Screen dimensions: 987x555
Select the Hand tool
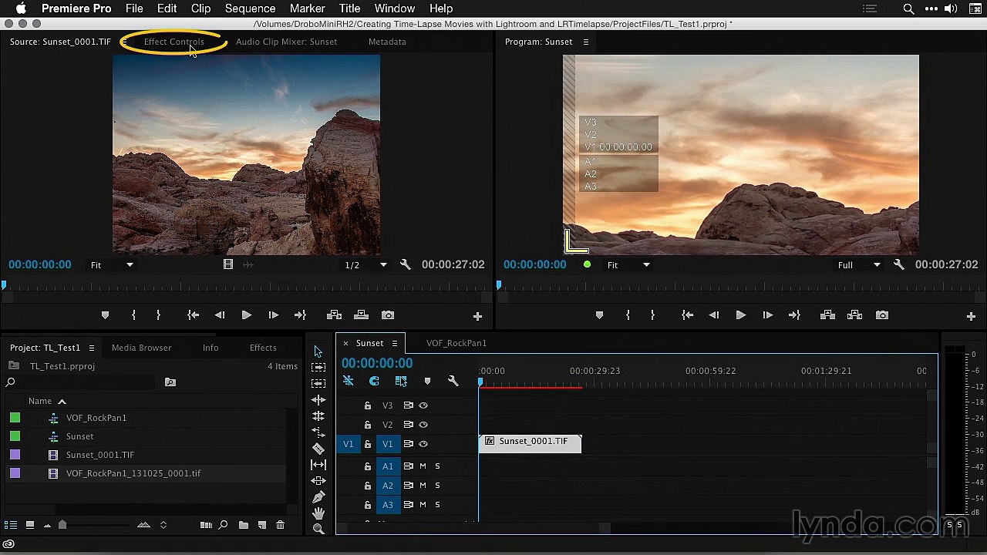318,513
